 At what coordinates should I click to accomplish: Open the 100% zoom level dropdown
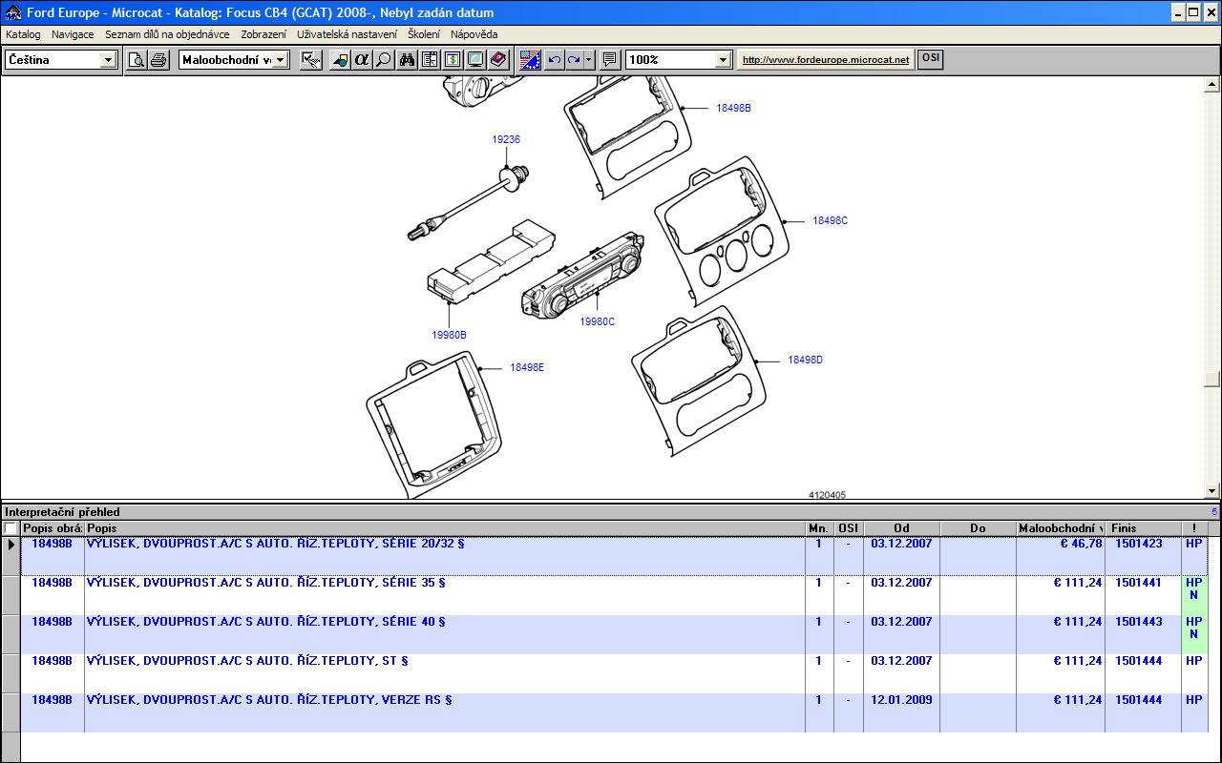pyautogui.click(x=723, y=60)
